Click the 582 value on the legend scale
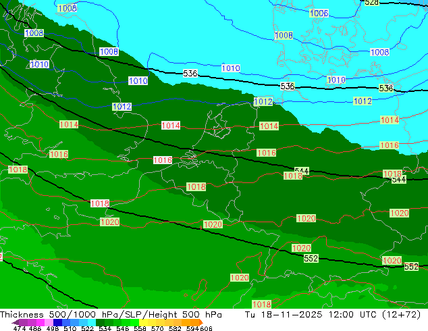 tap(175, 328)
